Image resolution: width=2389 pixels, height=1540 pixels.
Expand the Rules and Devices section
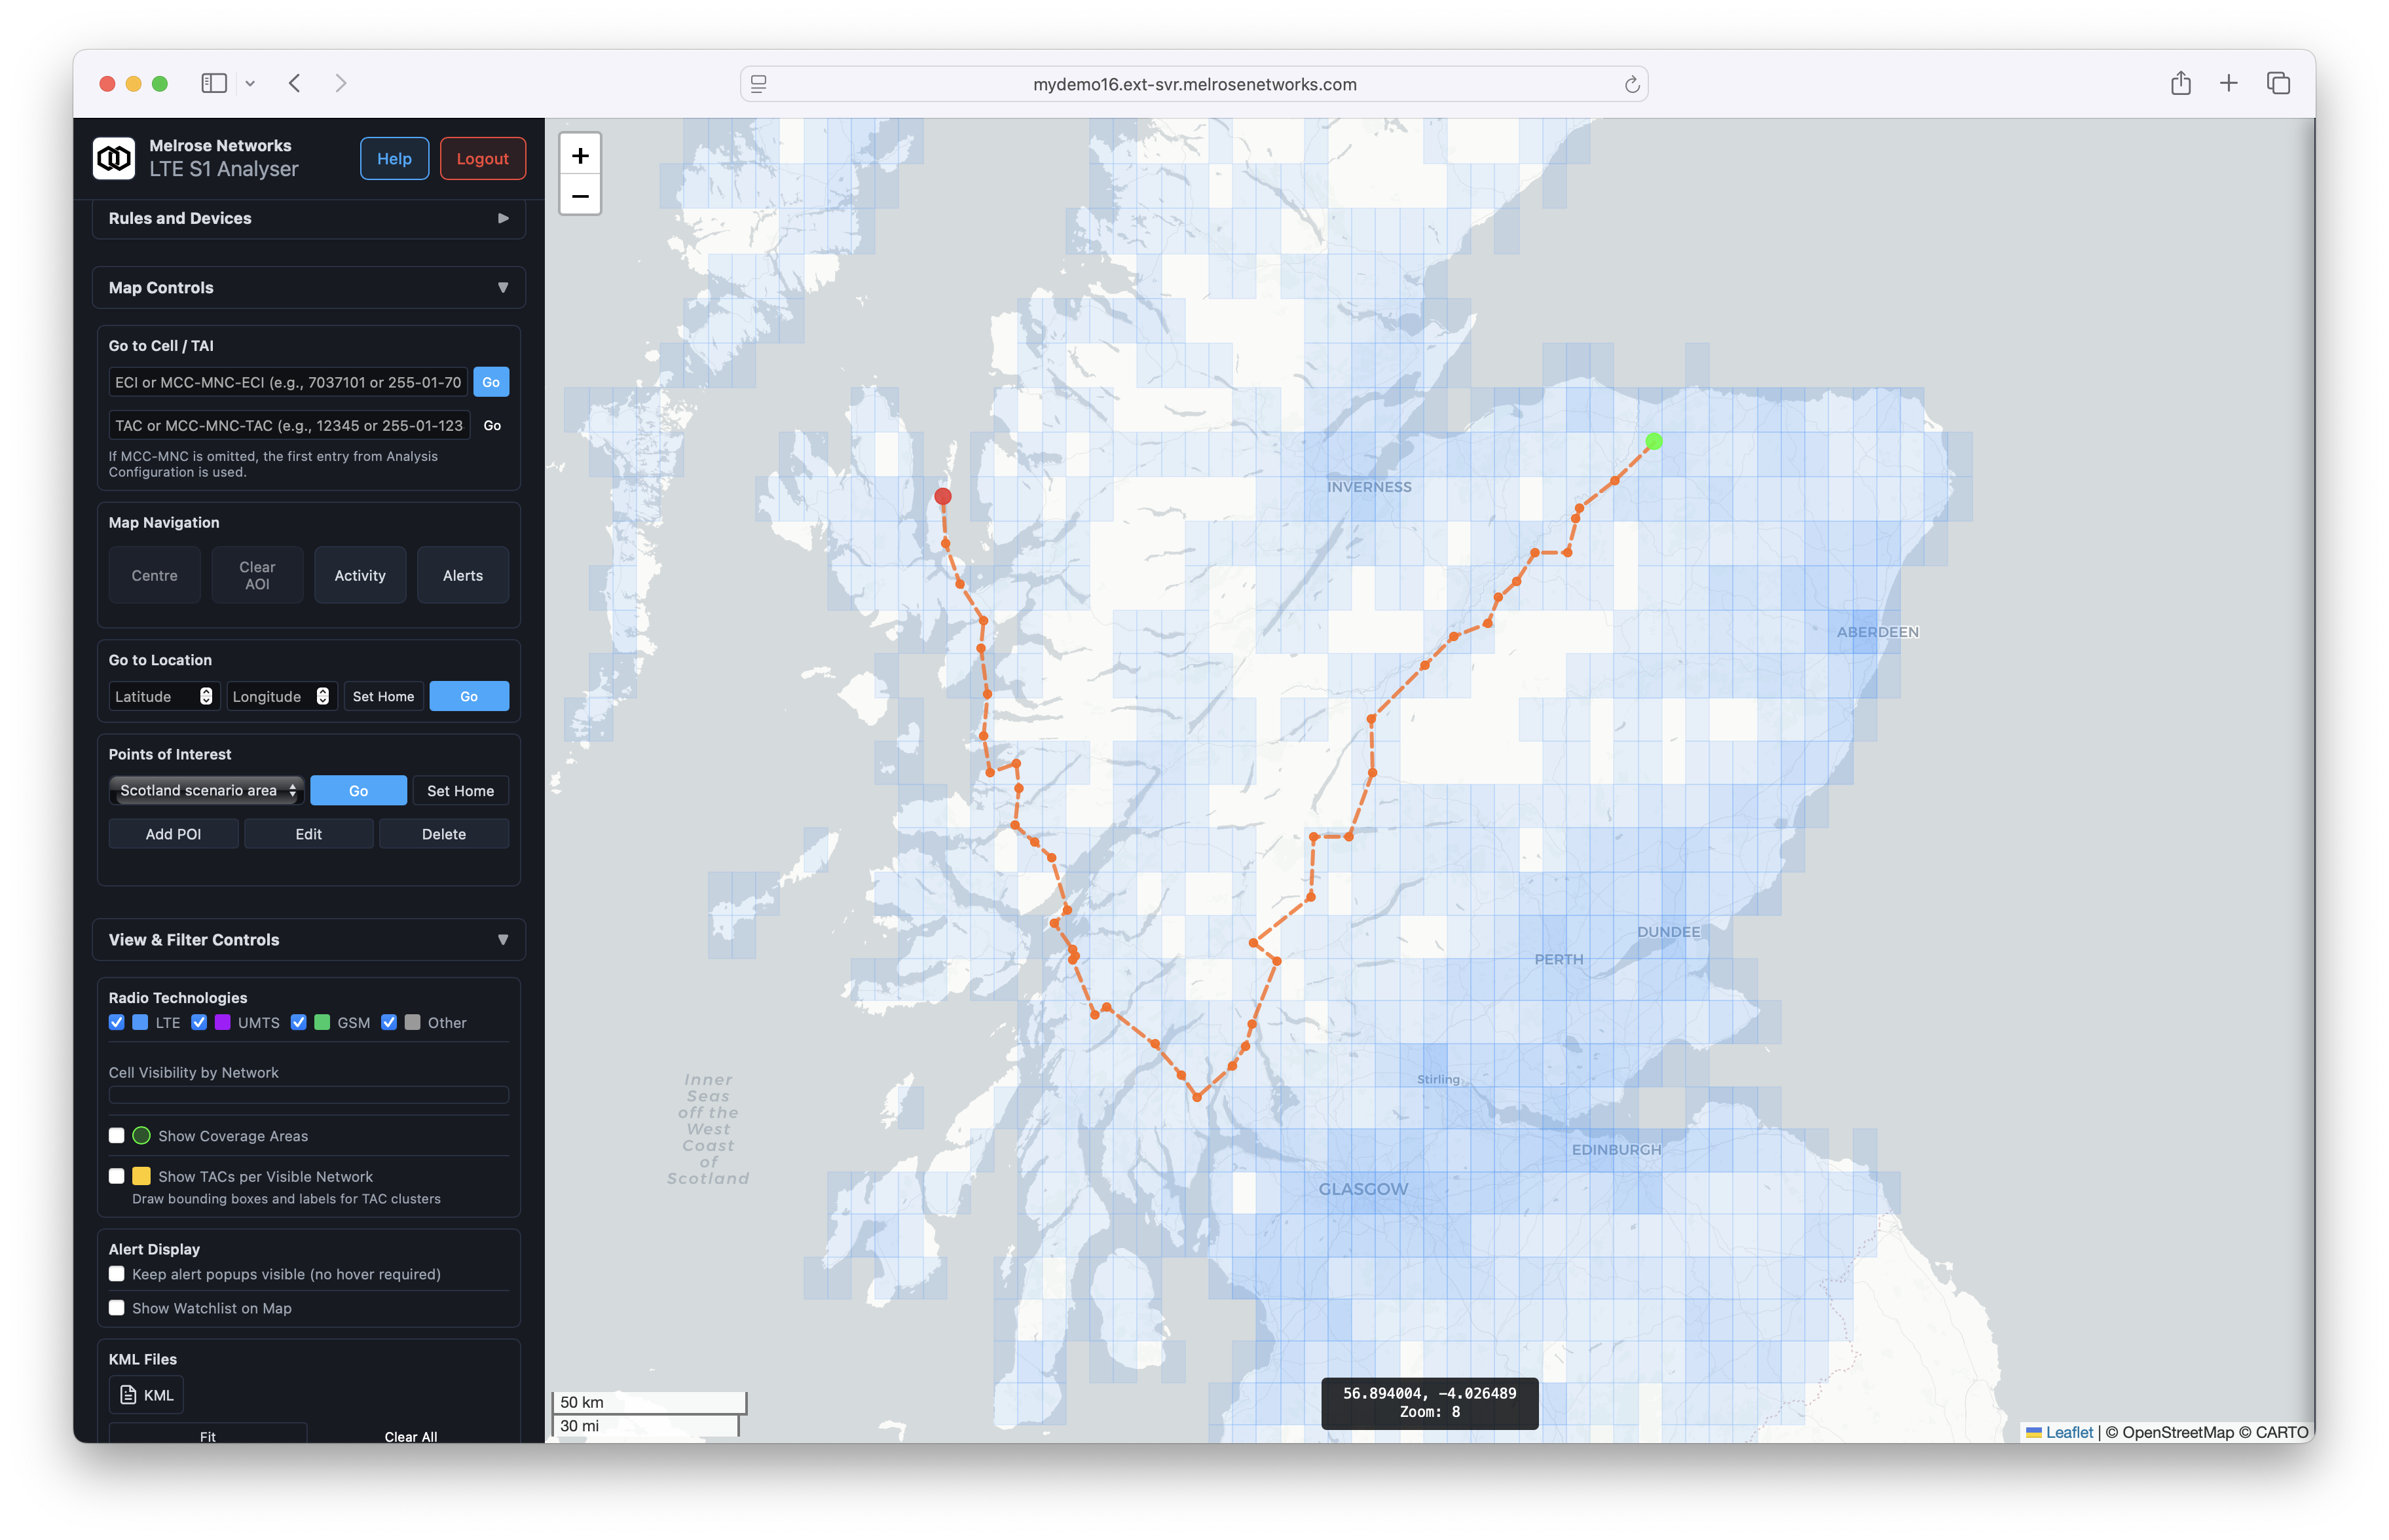(308, 218)
